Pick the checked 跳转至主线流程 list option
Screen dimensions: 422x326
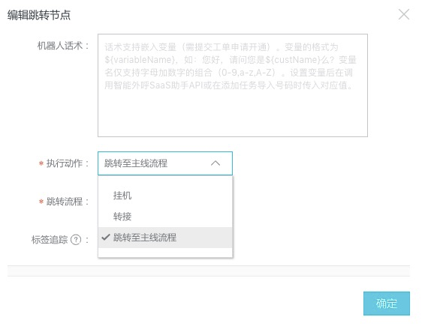tap(165, 238)
